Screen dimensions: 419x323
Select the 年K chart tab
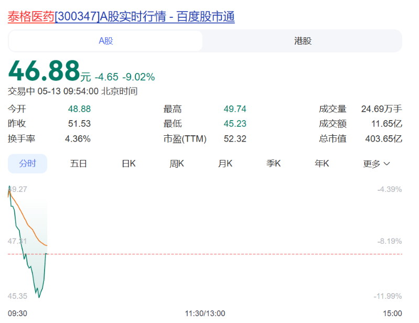(x=322, y=164)
